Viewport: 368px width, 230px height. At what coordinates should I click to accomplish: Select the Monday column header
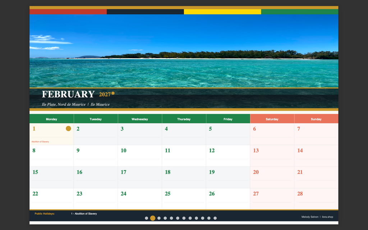pyautogui.click(x=51, y=119)
